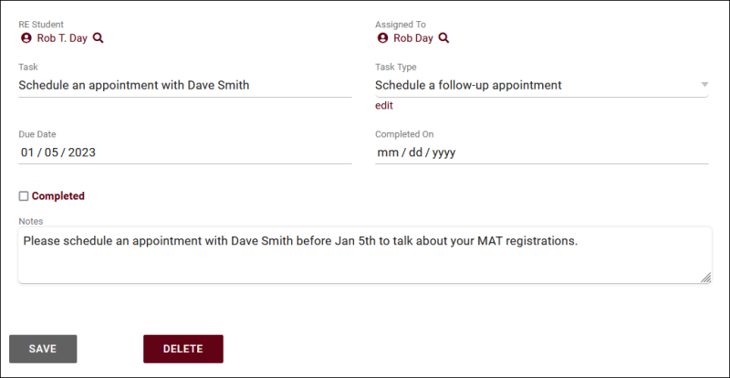Click inside the Notes text area
This screenshot has width=730, height=378.
pos(363,255)
